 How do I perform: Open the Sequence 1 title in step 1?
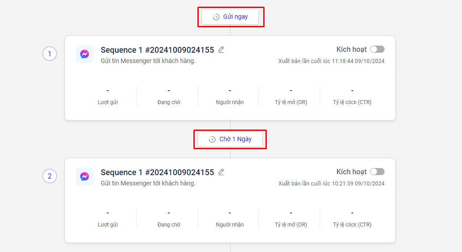click(157, 50)
